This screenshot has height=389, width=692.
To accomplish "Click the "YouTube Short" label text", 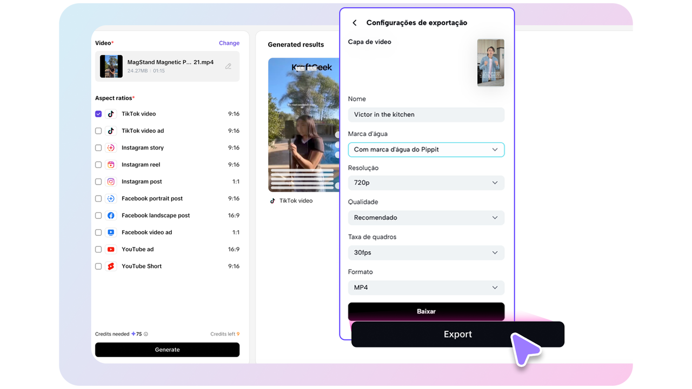I will click(x=142, y=266).
